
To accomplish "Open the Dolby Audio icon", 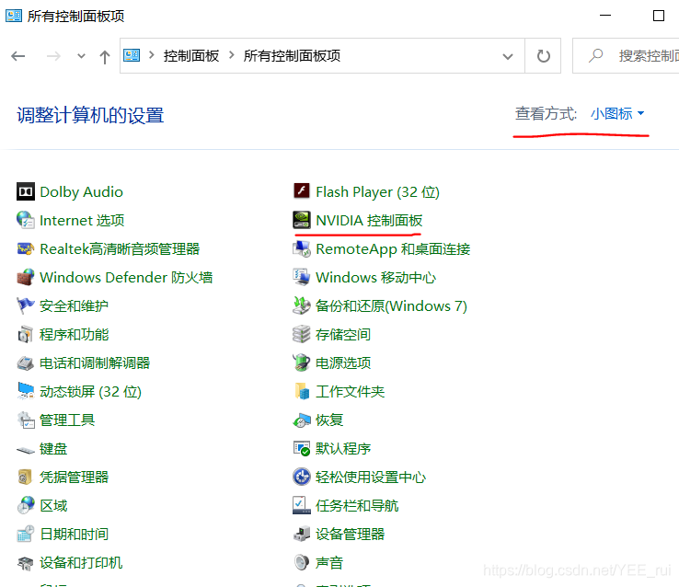I will click(26, 191).
